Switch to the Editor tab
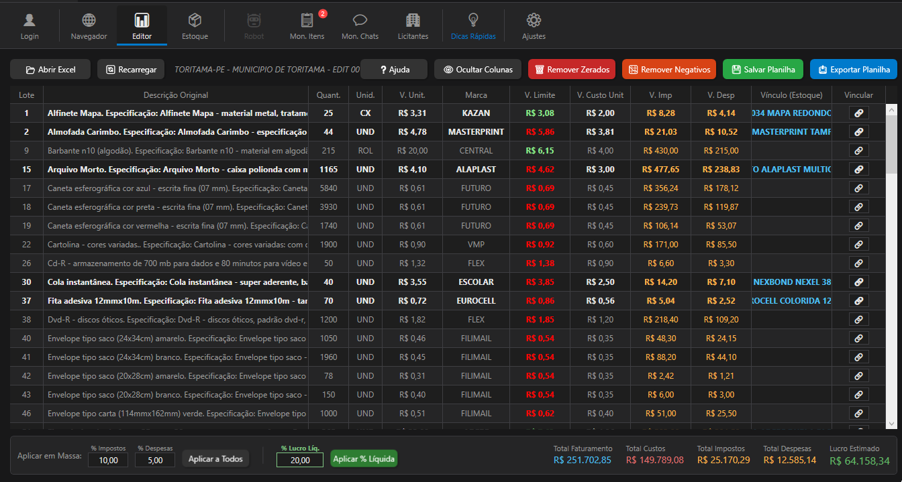This screenshot has width=902, height=482. 142,26
